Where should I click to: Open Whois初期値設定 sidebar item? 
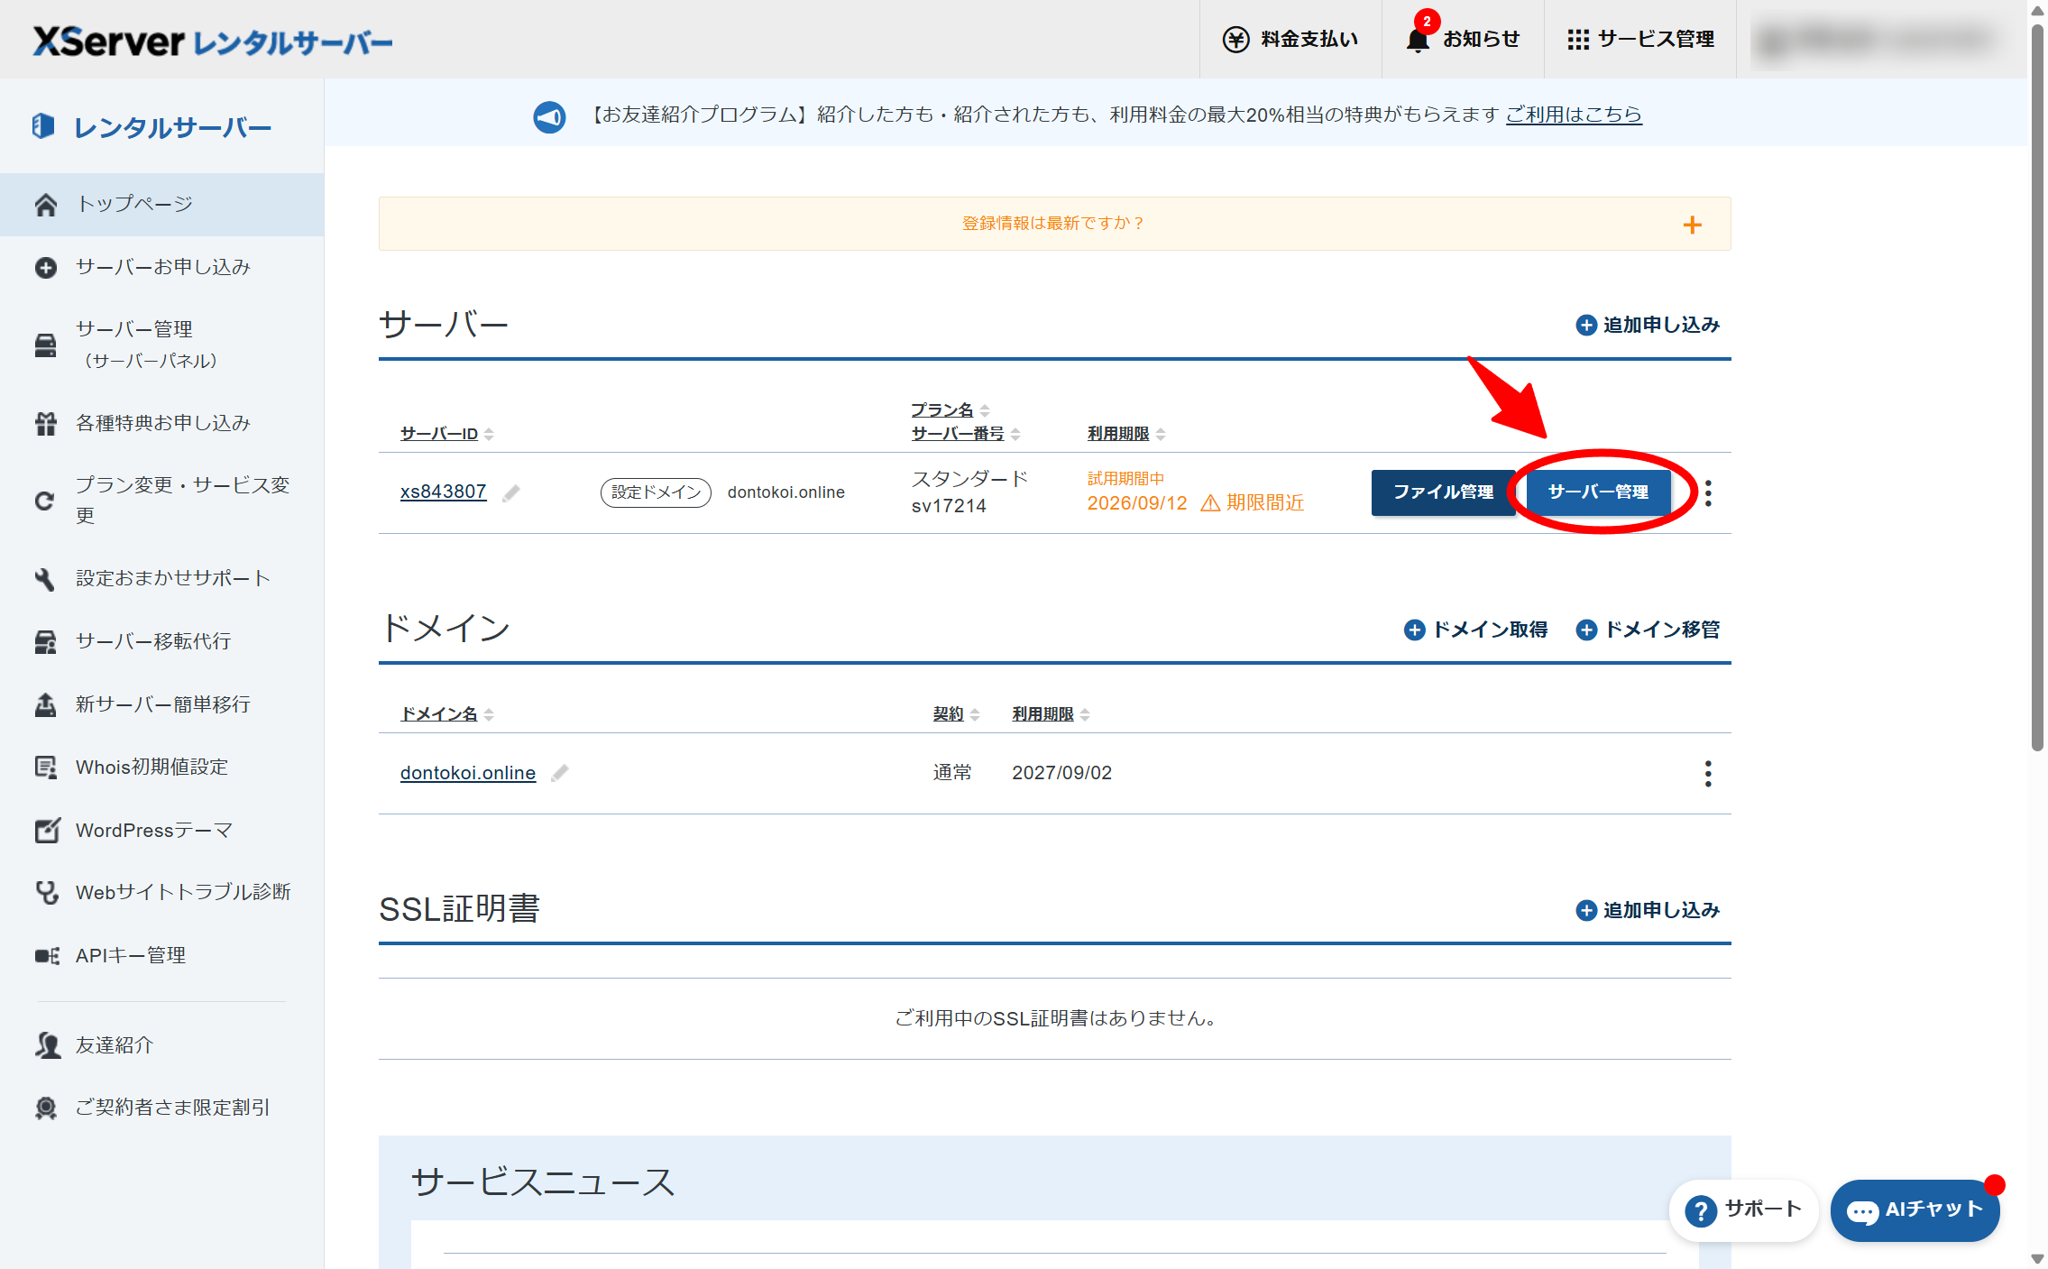[x=162, y=768]
